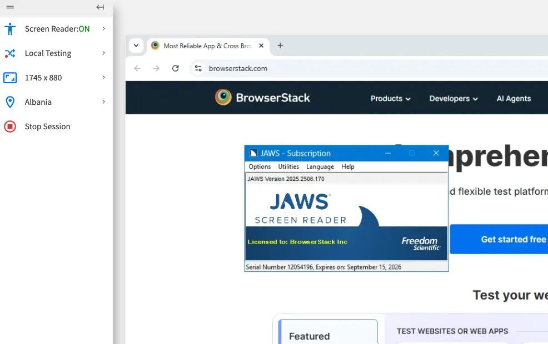Click the BrowserStack logo in the navbar

pyautogui.click(x=262, y=98)
